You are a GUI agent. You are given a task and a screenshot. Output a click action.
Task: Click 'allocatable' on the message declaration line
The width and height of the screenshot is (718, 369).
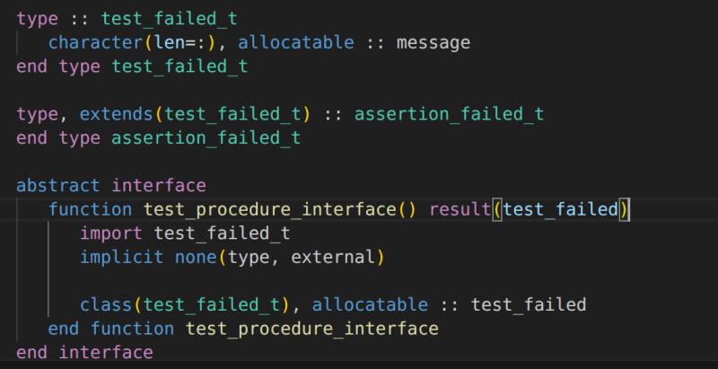(x=295, y=42)
